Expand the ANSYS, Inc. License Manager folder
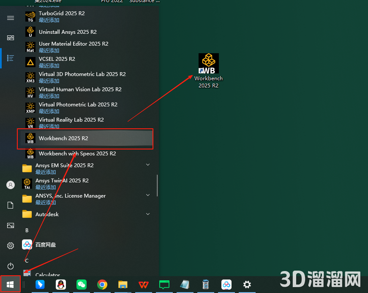Screen dimensions: 368x293 (148, 195)
